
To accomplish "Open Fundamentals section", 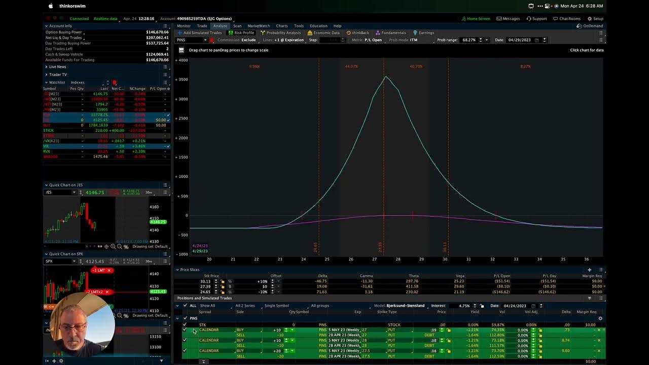I will coord(390,33).
